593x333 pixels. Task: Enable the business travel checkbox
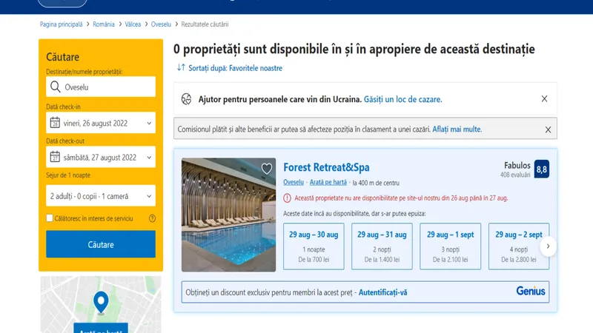[50, 218]
